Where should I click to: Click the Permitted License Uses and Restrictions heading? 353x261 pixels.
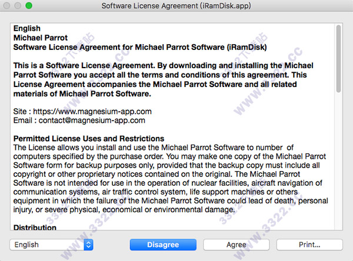[x=89, y=138]
